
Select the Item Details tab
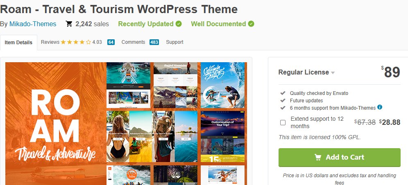(18, 42)
